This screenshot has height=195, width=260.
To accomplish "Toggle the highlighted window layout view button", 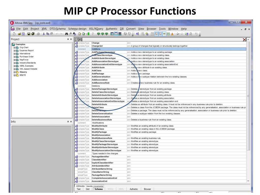I will tap(116, 34).
